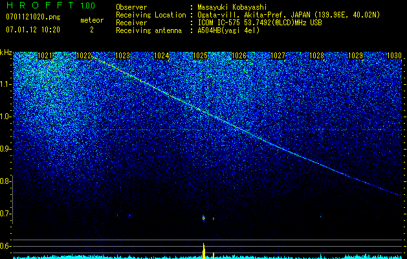Click the bright red meteor echo spot
The image size is (407, 259).
coord(203,218)
